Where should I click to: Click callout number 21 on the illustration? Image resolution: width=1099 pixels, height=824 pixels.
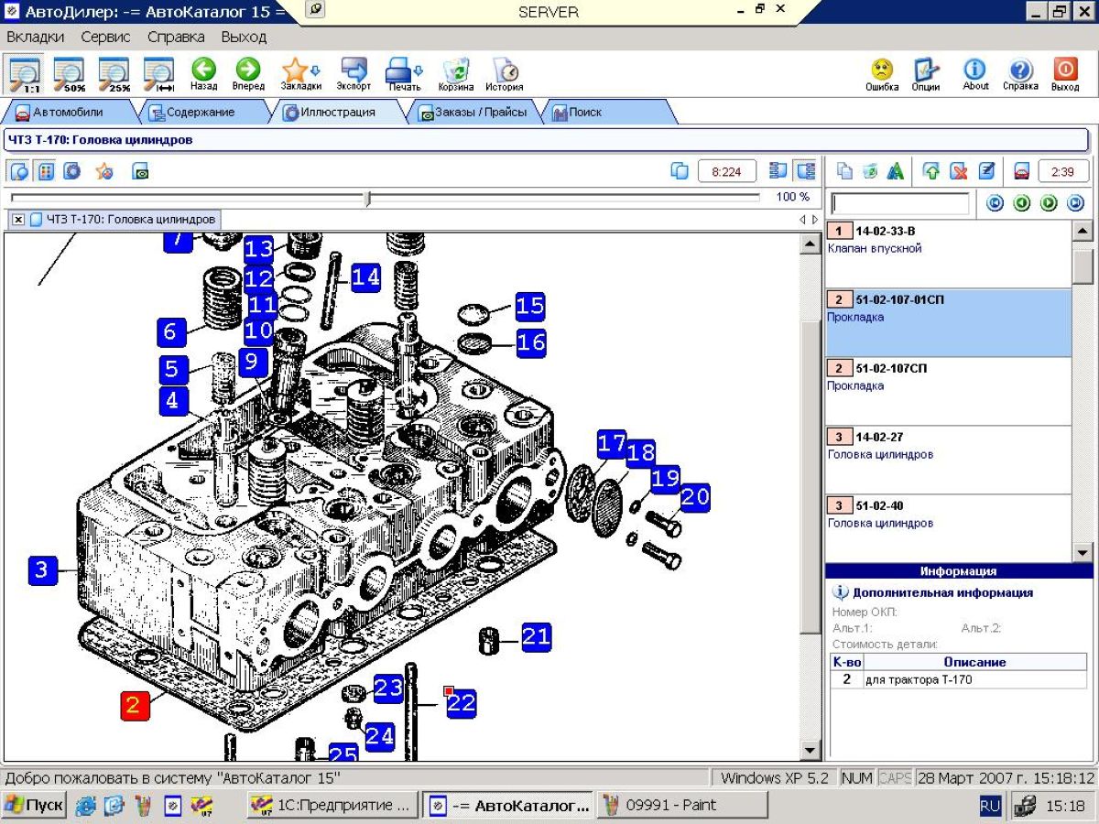coord(536,637)
